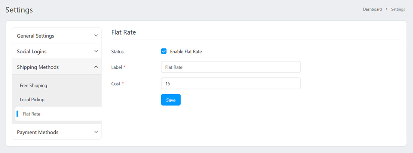413x153 pixels.
Task: Expand the Social Logins section title
Action: (32, 52)
